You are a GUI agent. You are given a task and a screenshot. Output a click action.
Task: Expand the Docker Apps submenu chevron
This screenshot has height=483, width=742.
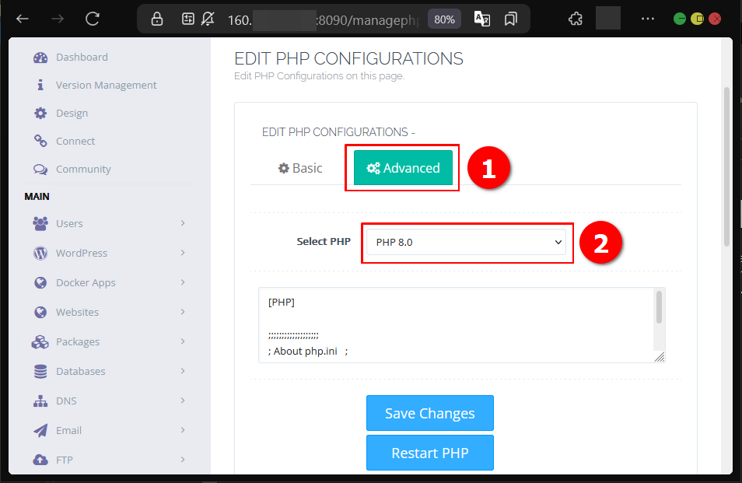coord(183,282)
